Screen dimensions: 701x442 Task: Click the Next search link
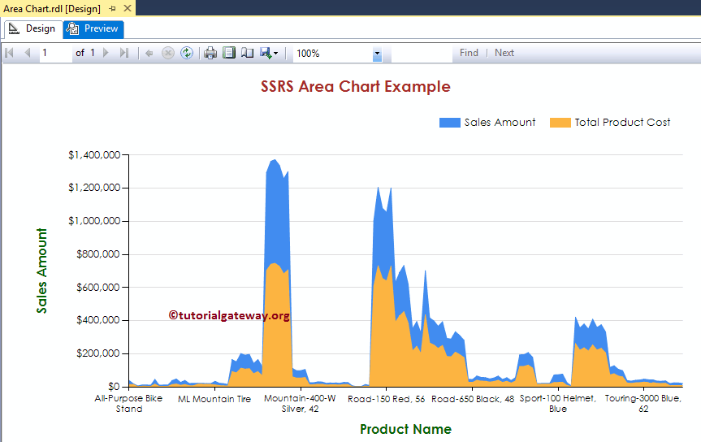coord(504,53)
